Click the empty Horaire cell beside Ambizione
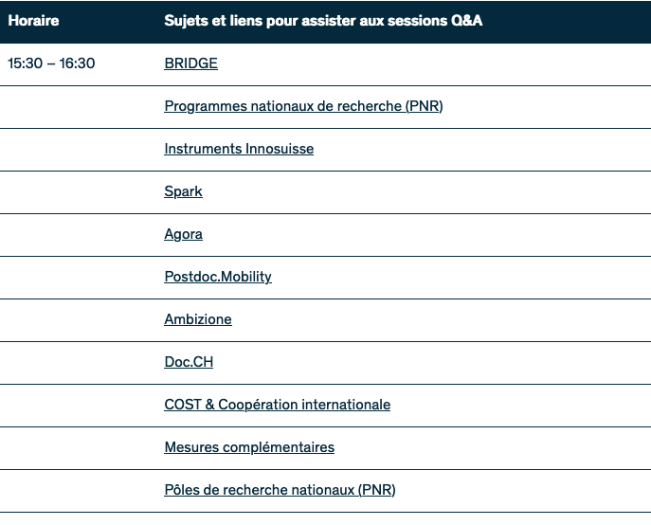651x525 pixels. coord(78,319)
